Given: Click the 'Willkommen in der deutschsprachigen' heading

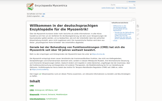Looking at the screenshot, I should [x=64, y=27].
